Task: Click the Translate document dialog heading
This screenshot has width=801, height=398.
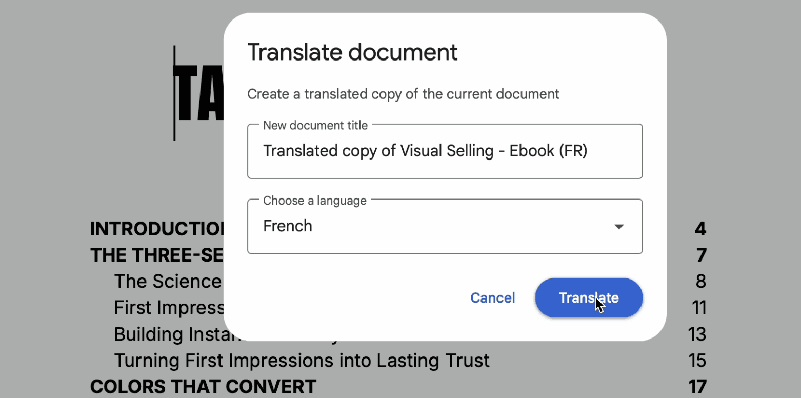Action: [x=352, y=52]
